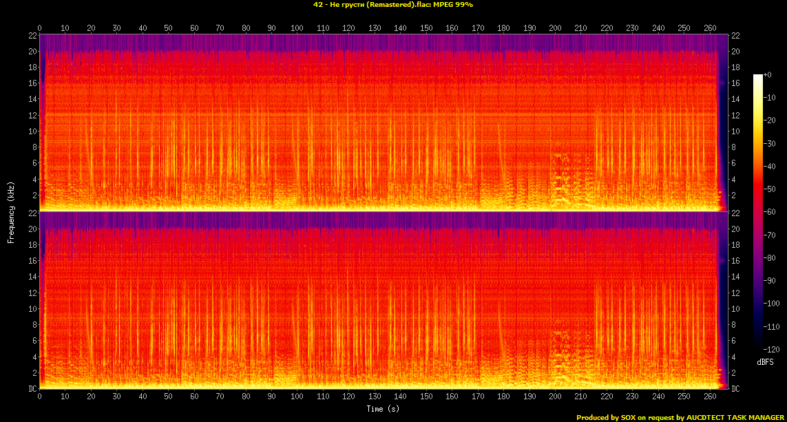Click the file title text at the top
The image size is (787, 422).
pyautogui.click(x=392, y=5)
